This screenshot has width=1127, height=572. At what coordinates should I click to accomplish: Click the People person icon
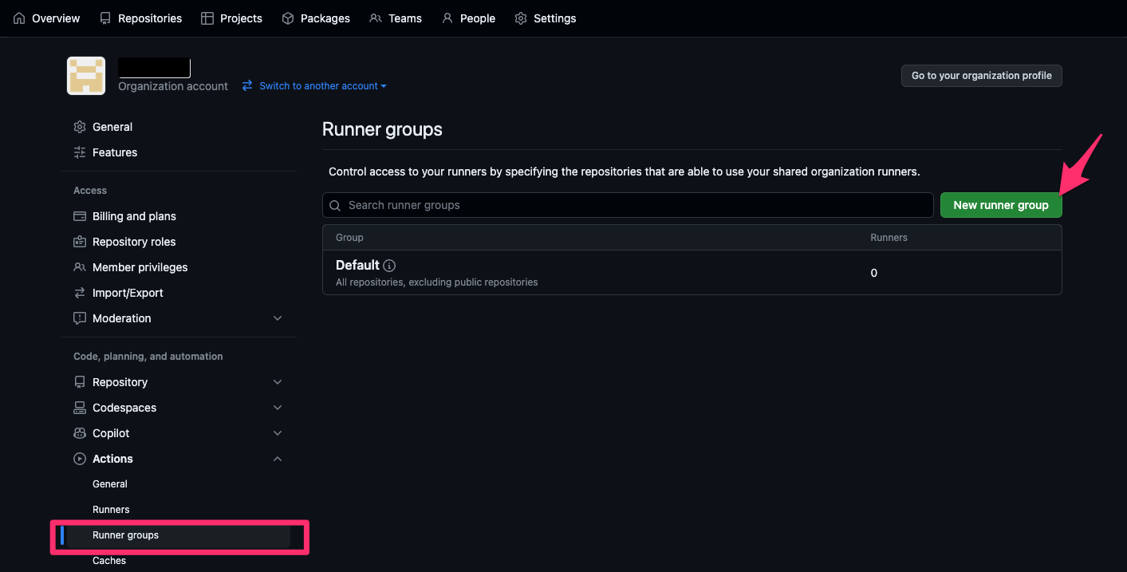[447, 18]
